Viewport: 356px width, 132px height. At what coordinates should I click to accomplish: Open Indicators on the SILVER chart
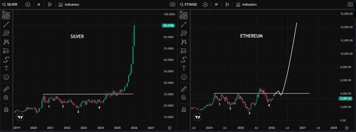click(x=69, y=5)
